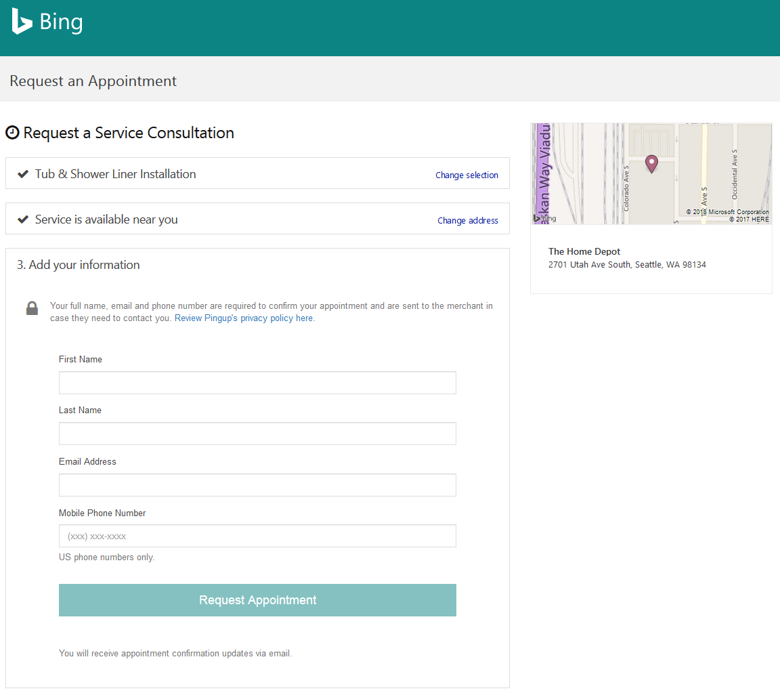Image resolution: width=780 pixels, height=695 pixels.
Task: Open the Change address link
Action: (467, 221)
